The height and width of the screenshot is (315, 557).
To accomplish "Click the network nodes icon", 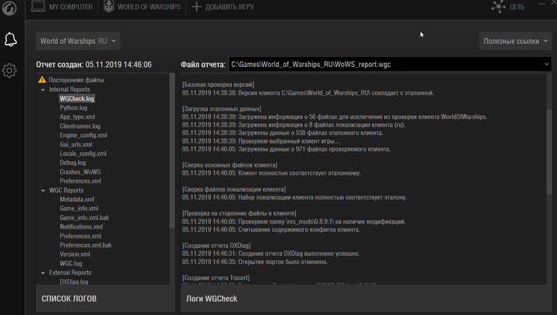I will pyautogui.click(x=499, y=6).
